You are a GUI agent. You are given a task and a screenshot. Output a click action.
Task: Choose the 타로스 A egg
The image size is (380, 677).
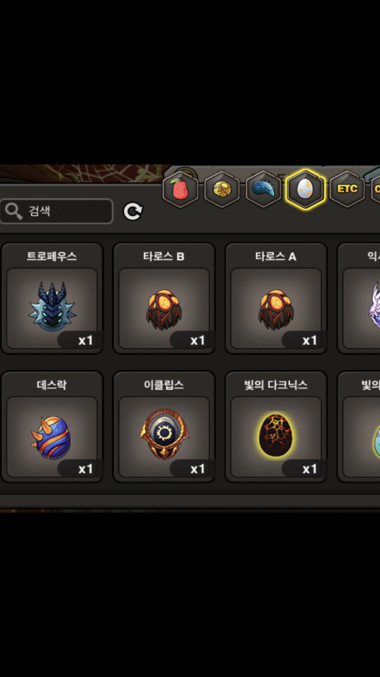point(276,298)
